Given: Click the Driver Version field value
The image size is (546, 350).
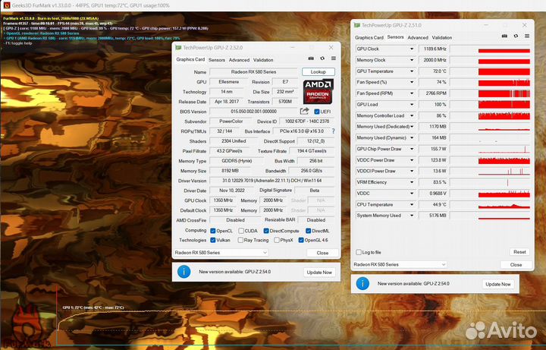Looking at the screenshot, I should click(x=271, y=181).
